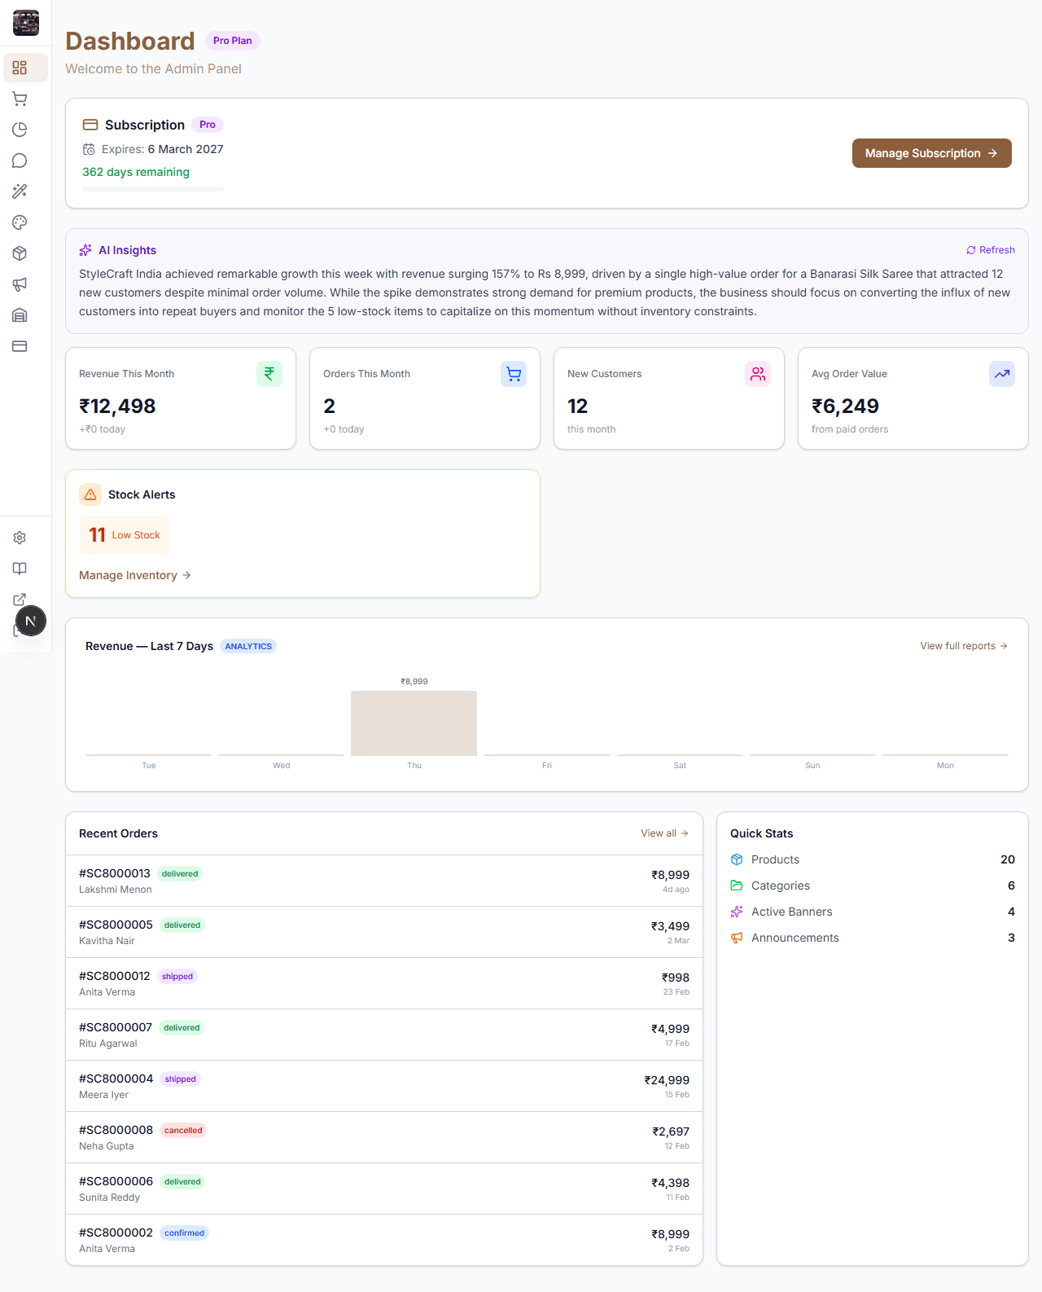Open View full reports link

(964, 646)
